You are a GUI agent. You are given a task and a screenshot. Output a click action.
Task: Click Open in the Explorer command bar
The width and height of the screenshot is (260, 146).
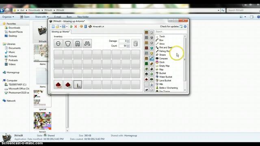click(x=25, y=17)
